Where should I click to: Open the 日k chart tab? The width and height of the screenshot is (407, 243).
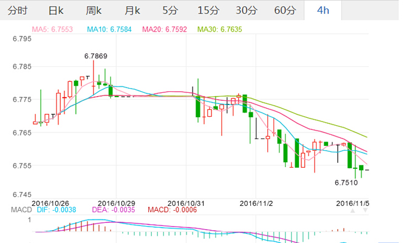(x=56, y=10)
